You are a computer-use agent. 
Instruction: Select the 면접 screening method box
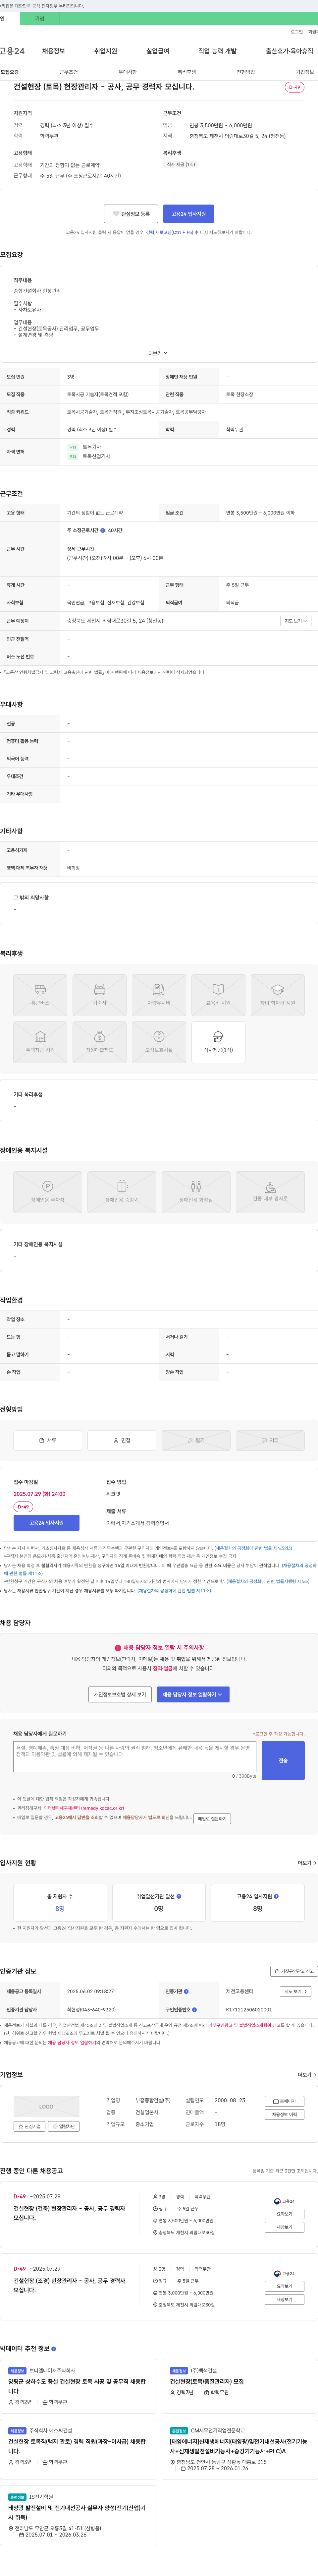(x=122, y=1440)
